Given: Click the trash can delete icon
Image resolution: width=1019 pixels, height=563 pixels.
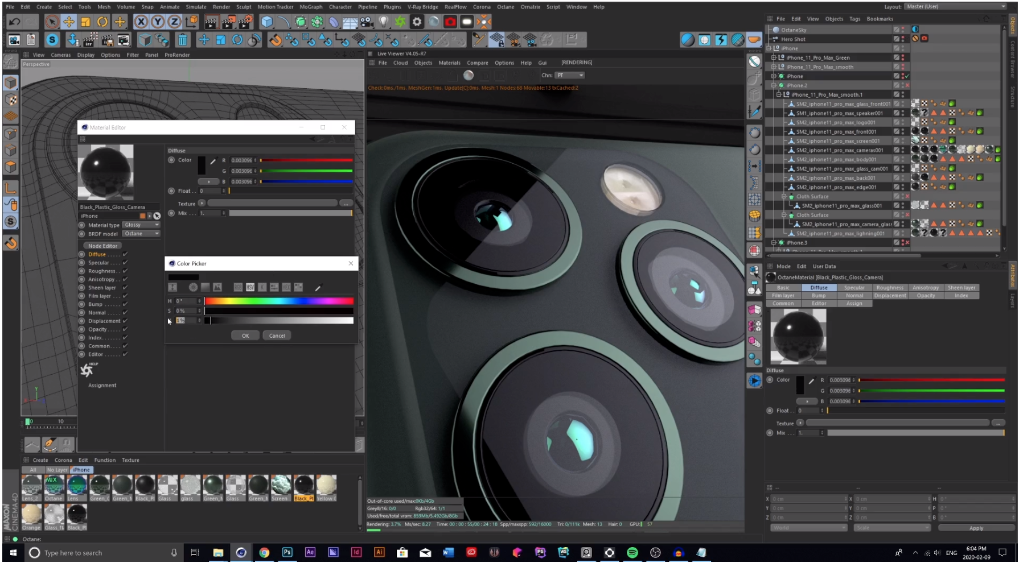Looking at the screenshot, I should click(182, 40).
